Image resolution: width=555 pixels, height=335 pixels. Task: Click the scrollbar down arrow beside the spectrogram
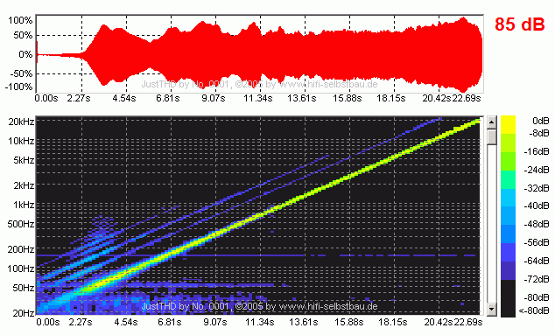pos(491,309)
